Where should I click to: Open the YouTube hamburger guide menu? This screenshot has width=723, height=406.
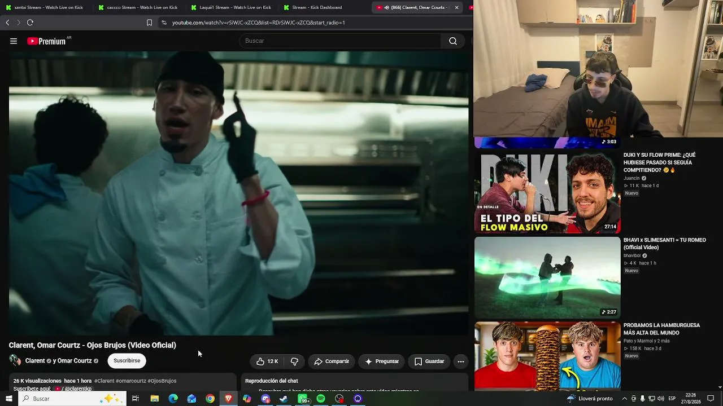point(14,41)
